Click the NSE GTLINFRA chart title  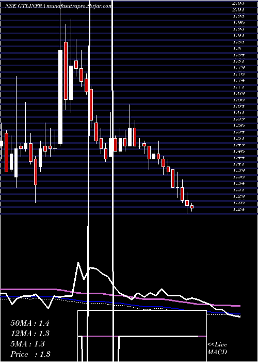tap(58, 6)
